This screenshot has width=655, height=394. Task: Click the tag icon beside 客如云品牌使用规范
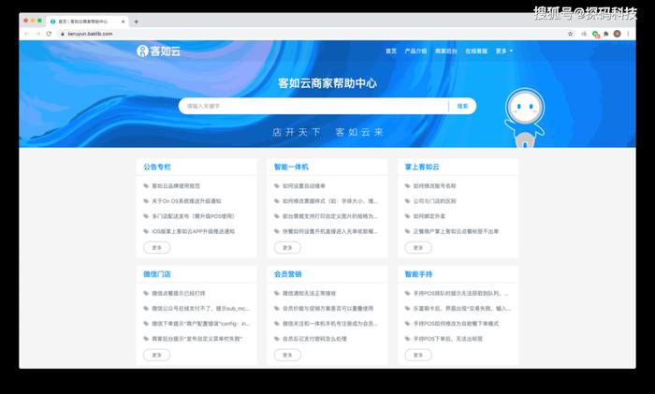tap(146, 186)
